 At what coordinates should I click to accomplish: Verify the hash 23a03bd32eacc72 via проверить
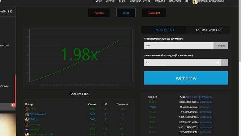tap(206, 122)
